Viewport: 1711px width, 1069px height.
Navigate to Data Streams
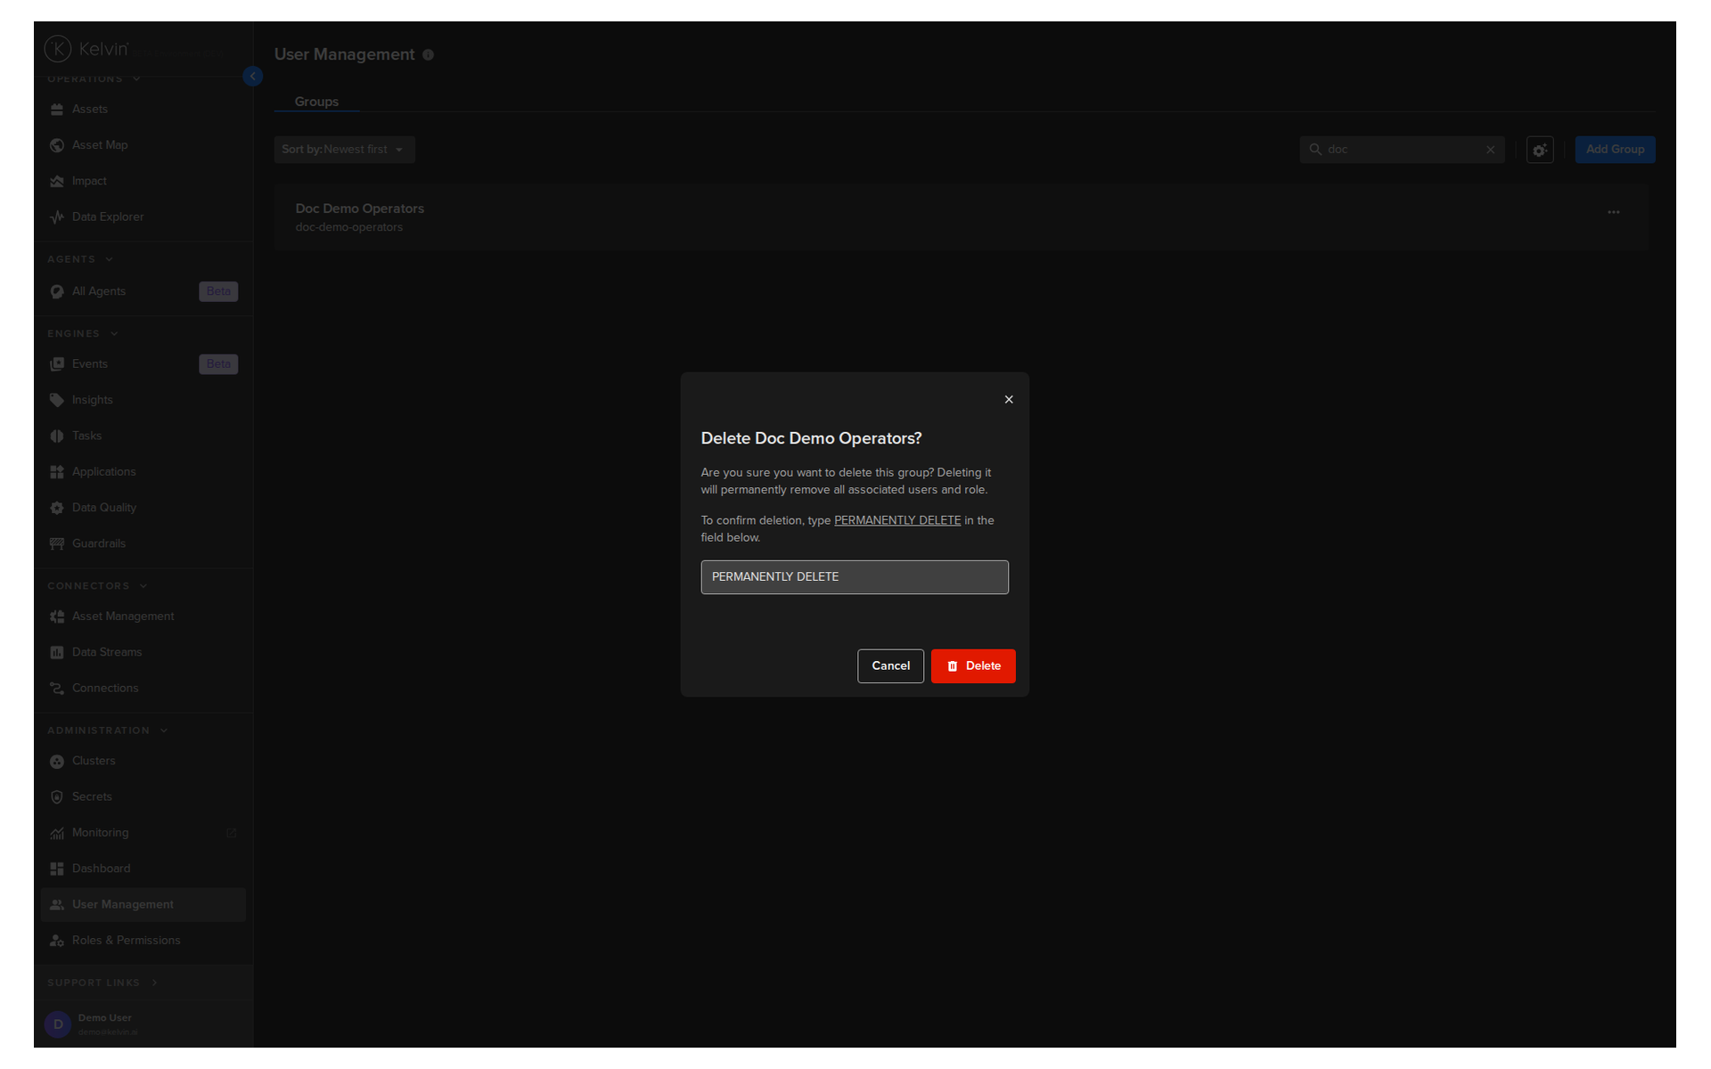tap(143, 652)
